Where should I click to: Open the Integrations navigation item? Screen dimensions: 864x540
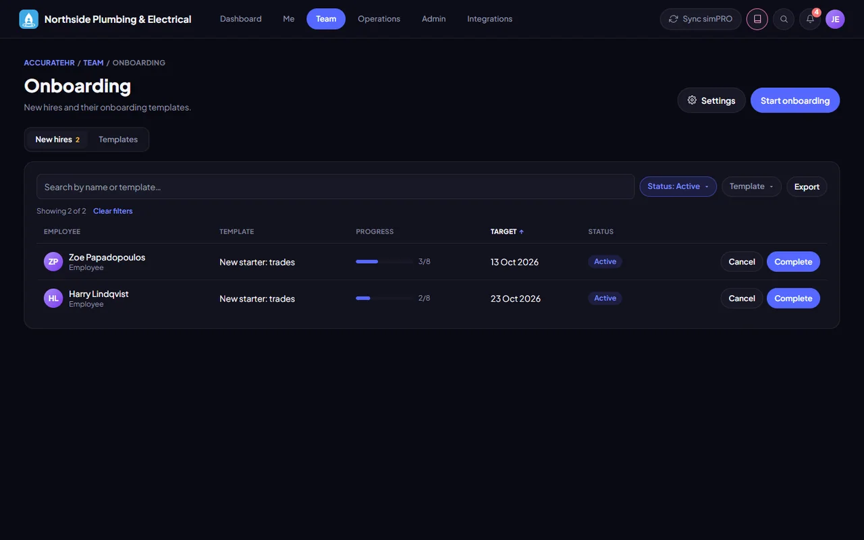489,19
